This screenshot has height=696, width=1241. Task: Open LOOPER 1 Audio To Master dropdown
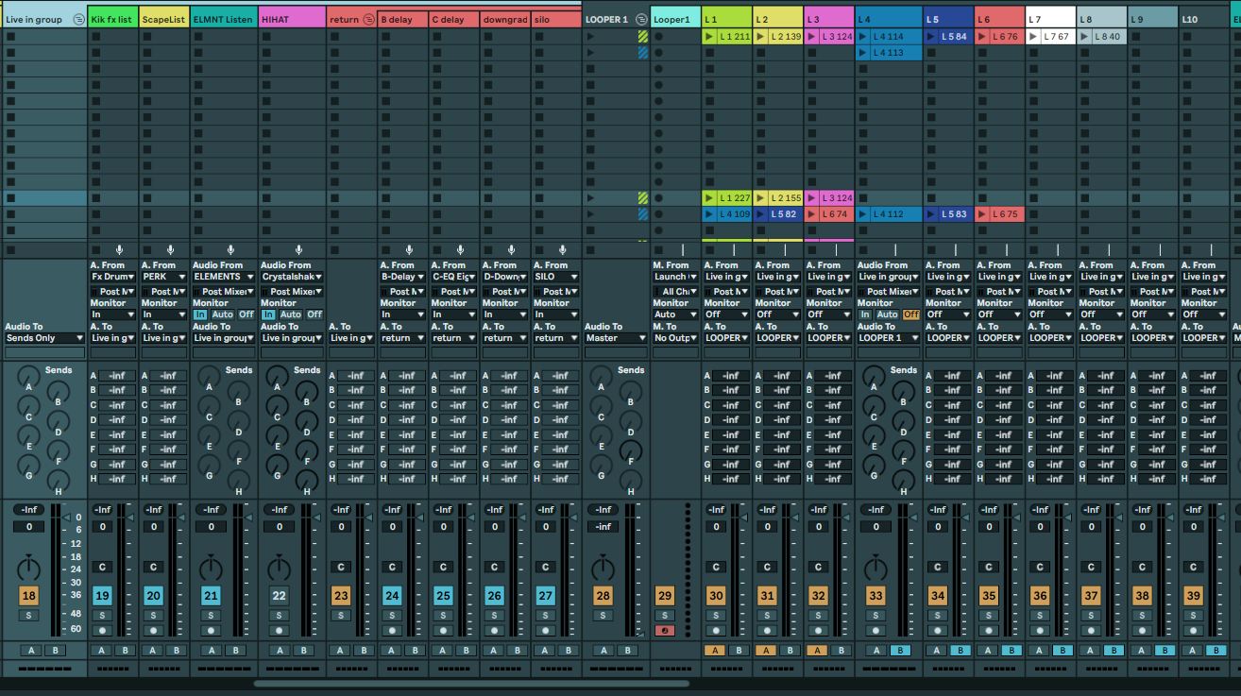615,338
